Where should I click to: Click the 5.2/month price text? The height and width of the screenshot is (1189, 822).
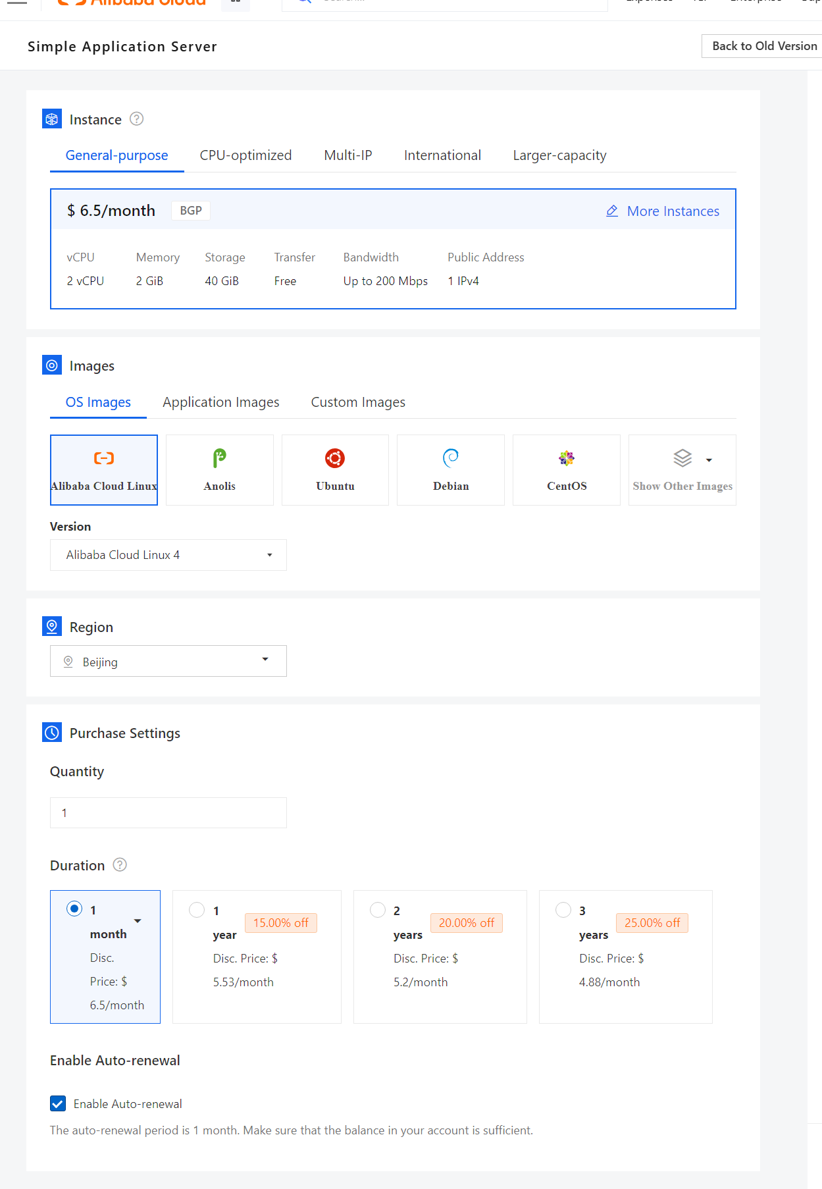click(x=421, y=982)
